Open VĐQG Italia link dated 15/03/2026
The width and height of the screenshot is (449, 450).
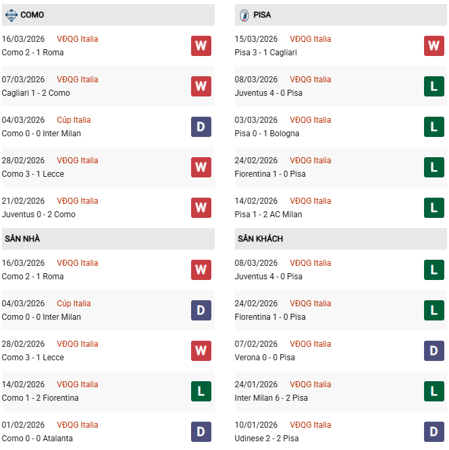311,39
